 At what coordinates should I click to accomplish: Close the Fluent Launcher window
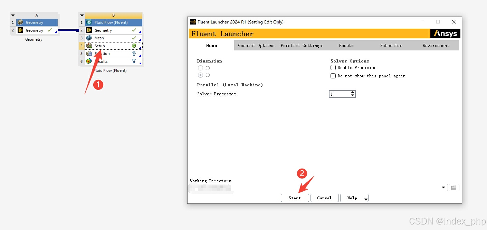(x=453, y=22)
